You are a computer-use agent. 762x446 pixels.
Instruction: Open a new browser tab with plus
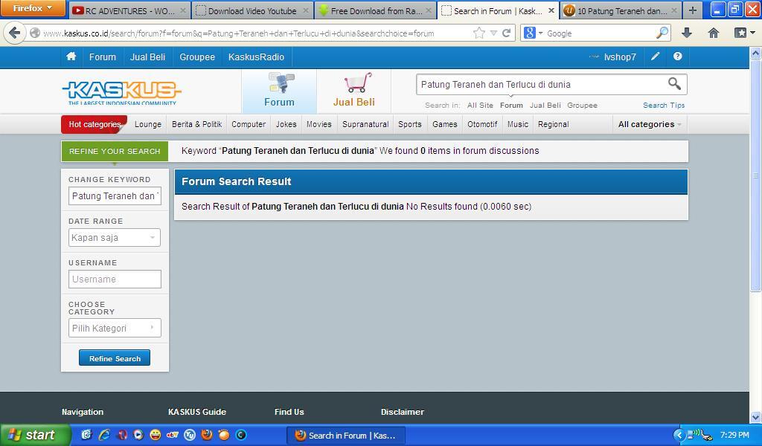click(693, 10)
